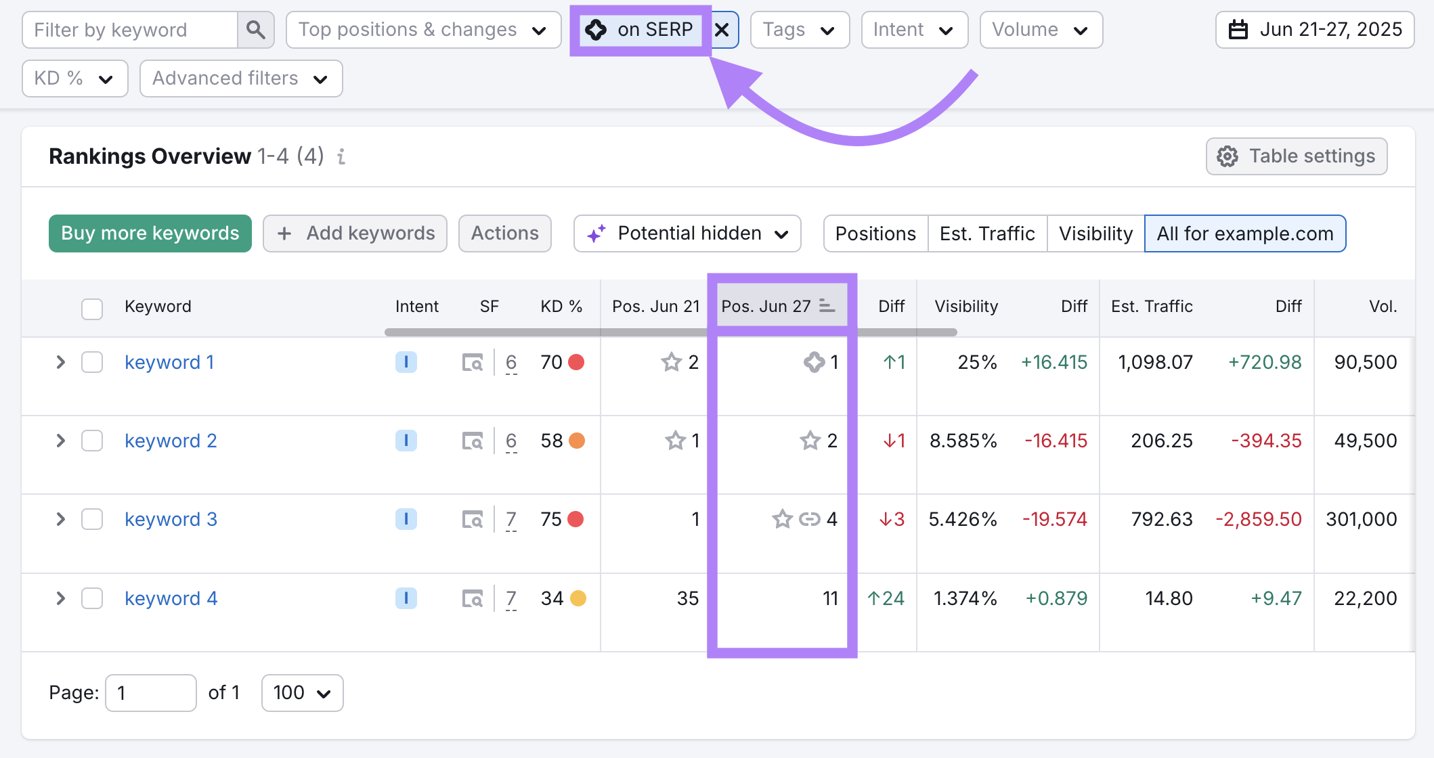This screenshot has width=1434, height=758.
Task: Click the info icon beside Rankings Overview
Action: 341,156
